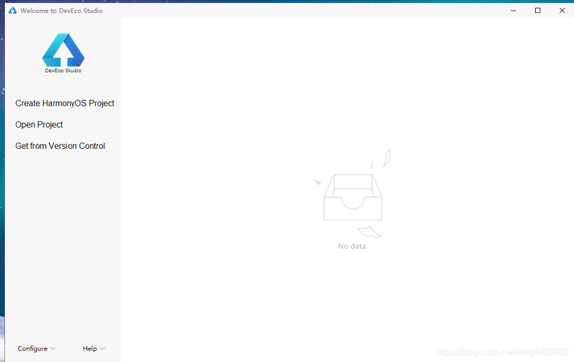574x362 pixels.
Task: Select Get from Version Control
Action: [60, 146]
